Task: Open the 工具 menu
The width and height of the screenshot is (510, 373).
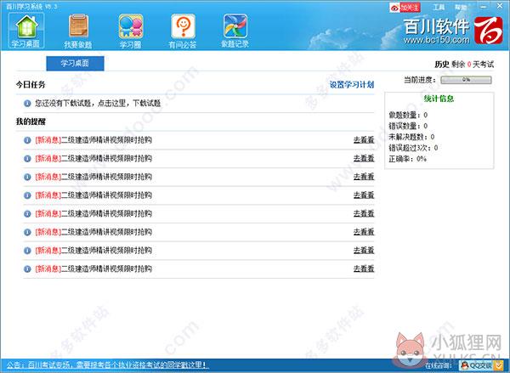Action: click(439, 7)
